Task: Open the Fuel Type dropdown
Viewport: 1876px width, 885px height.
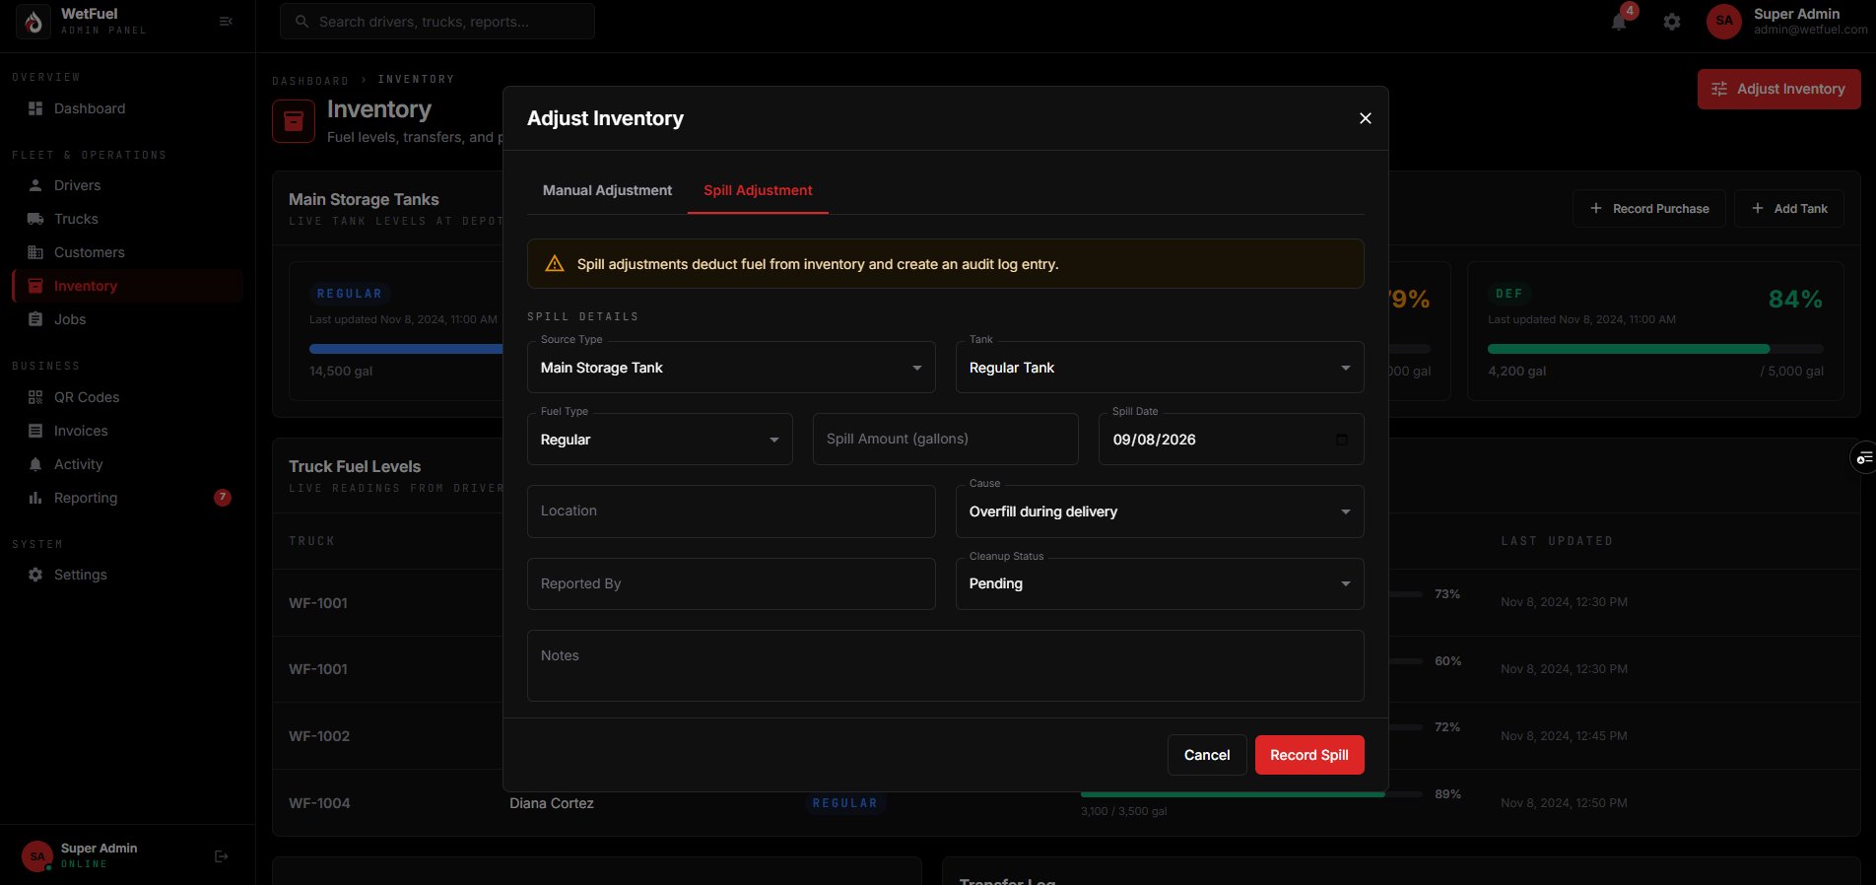Action: [660, 440]
